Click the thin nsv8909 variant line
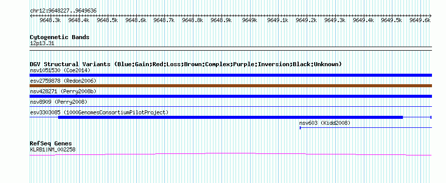 coord(231,107)
